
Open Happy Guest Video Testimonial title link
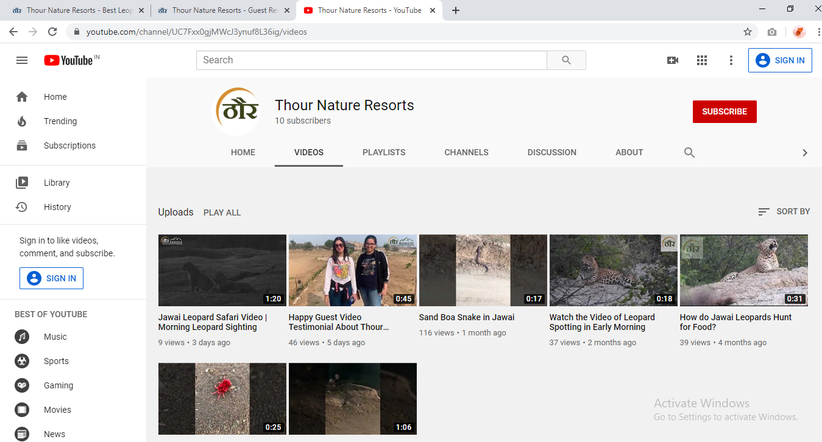(x=339, y=322)
